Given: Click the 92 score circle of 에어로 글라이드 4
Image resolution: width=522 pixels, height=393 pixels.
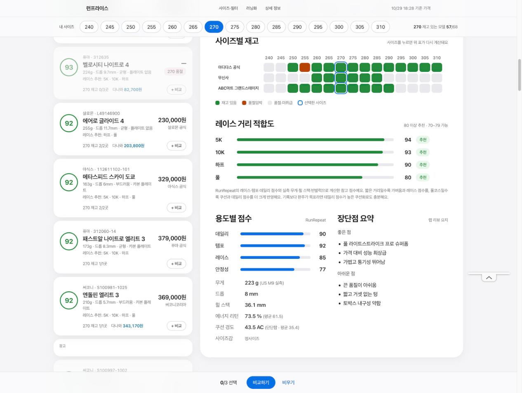Looking at the screenshot, I should (x=69, y=123).
